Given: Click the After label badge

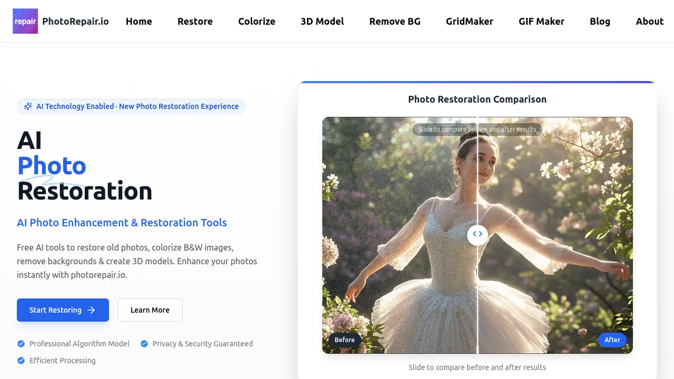Looking at the screenshot, I should pos(612,340).
